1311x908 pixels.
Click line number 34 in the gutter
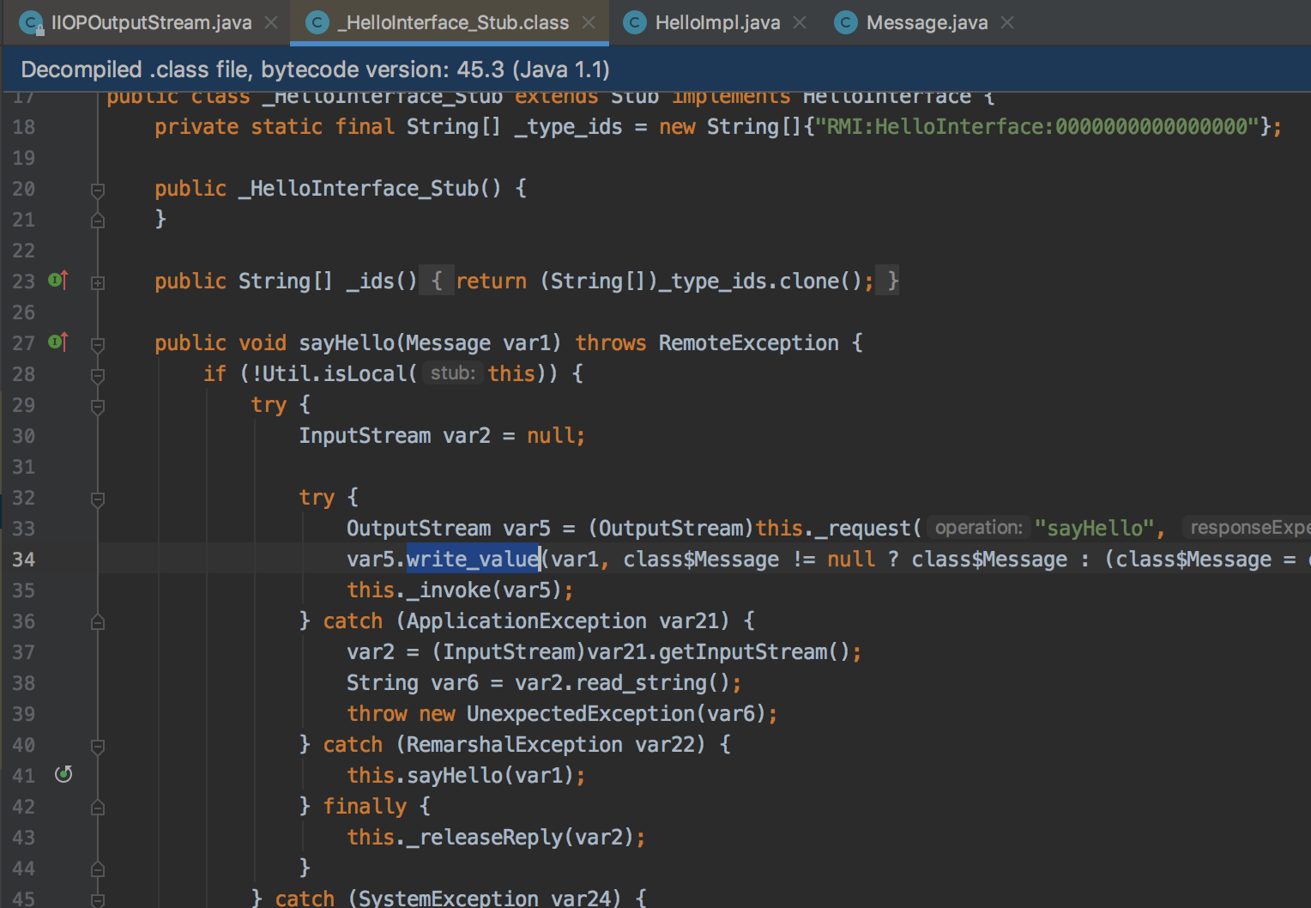click(24, 560)
